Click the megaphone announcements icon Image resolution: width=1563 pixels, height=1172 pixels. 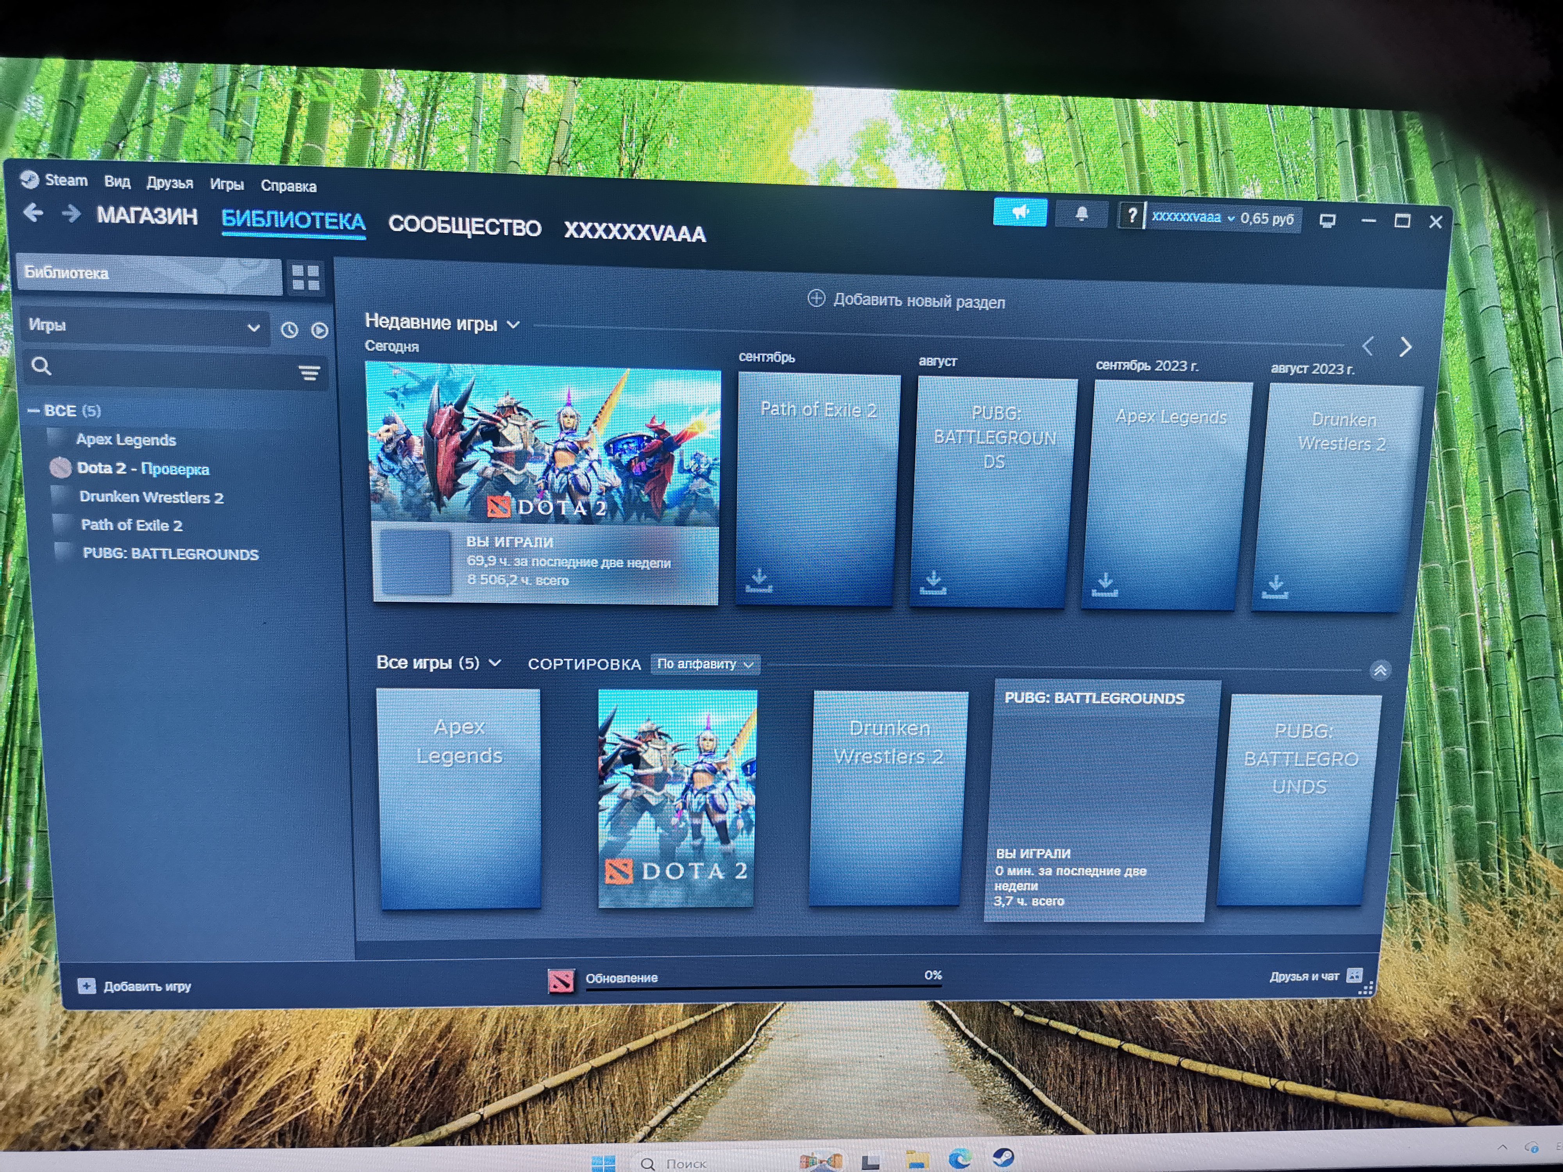click(x=1019, y=212)
